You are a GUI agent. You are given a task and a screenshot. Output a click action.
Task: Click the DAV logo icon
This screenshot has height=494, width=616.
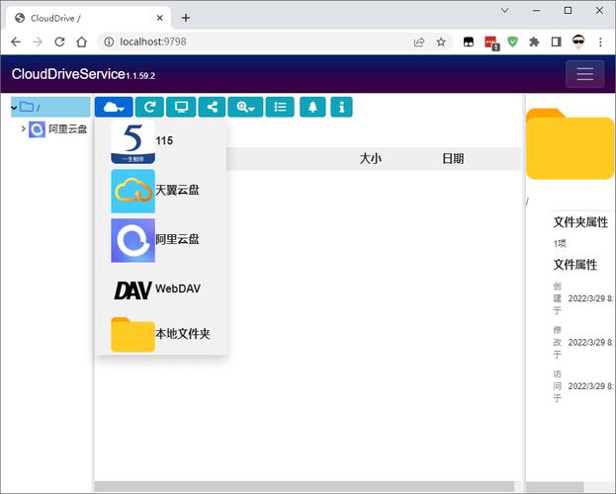132,290
